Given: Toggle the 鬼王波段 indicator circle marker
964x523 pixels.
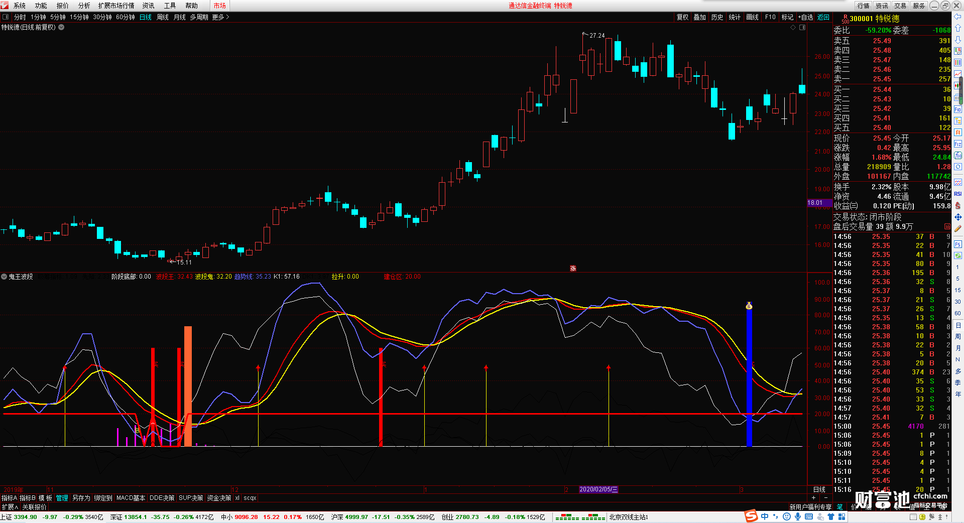Looking at the screenshot, I should (x=4, y=277).
